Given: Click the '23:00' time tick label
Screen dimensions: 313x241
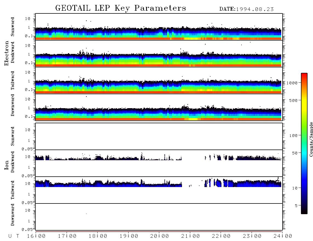Looking at the screenshot, I should point(252,236).
